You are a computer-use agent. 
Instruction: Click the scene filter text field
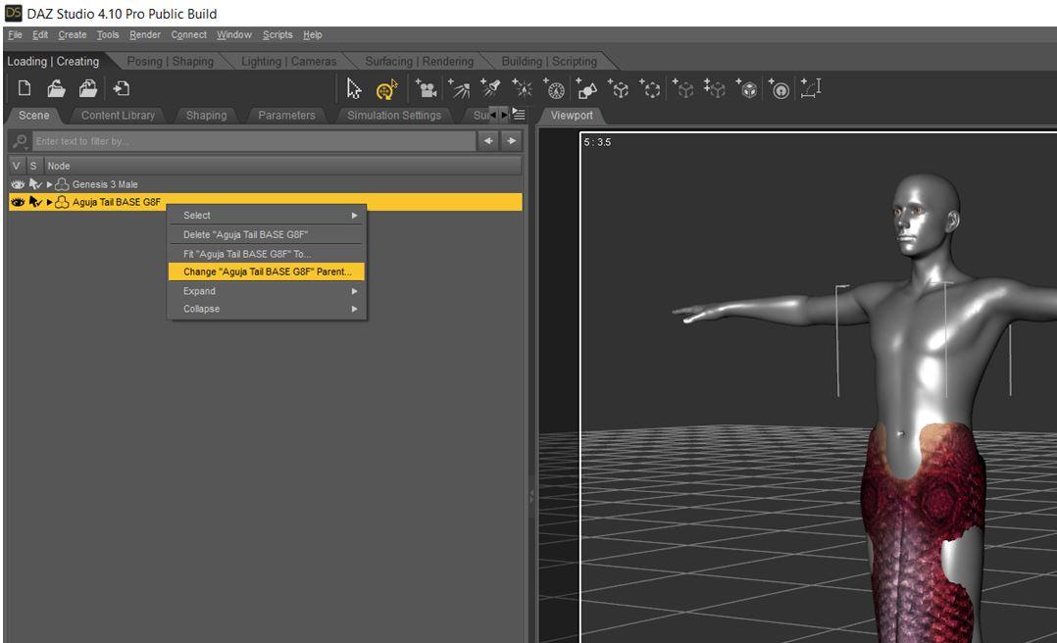click(x=253, y=141)
